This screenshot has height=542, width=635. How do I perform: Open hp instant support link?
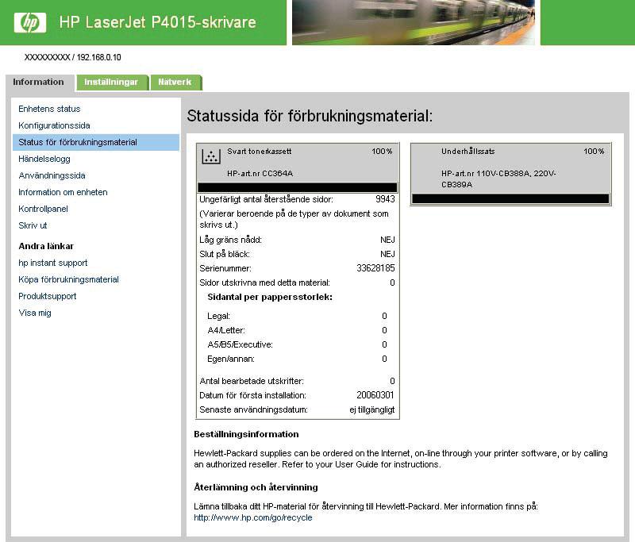[x=52, y=263]
